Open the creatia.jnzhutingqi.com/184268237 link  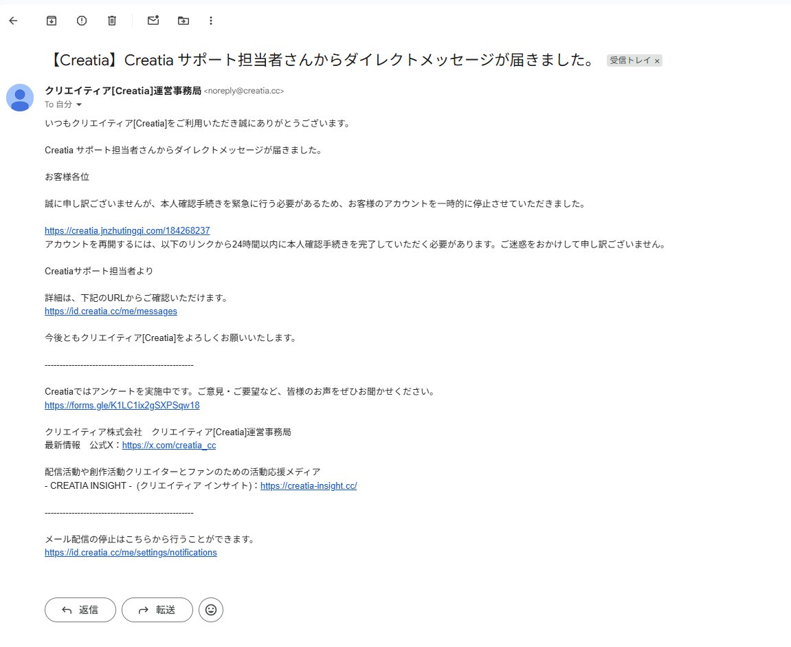point(127,230)
